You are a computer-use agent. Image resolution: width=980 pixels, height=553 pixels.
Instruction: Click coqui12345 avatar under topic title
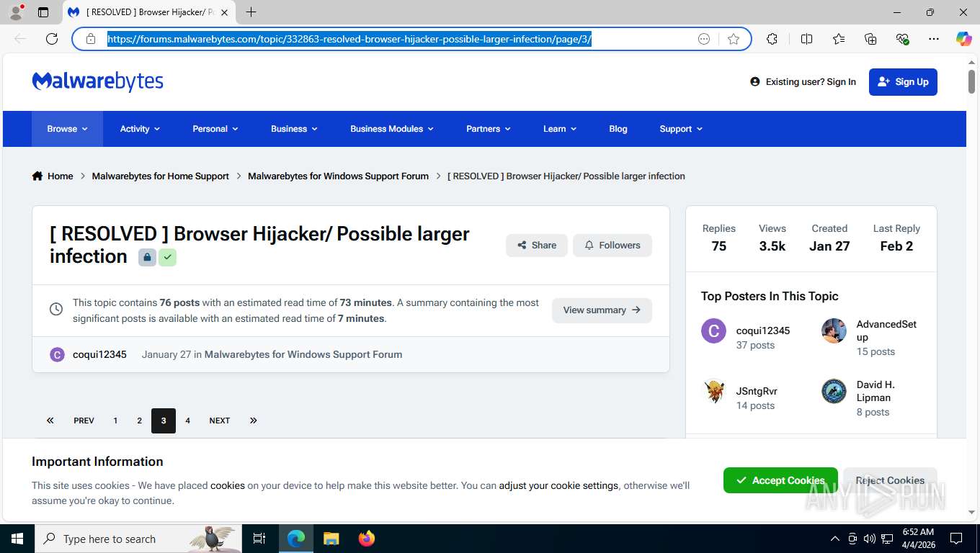pyautogui.click(x=57, y=354)
